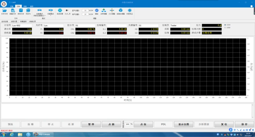Open the 功率校正 power calibration icon
This screenshot has height=137, width=255.
129,11
